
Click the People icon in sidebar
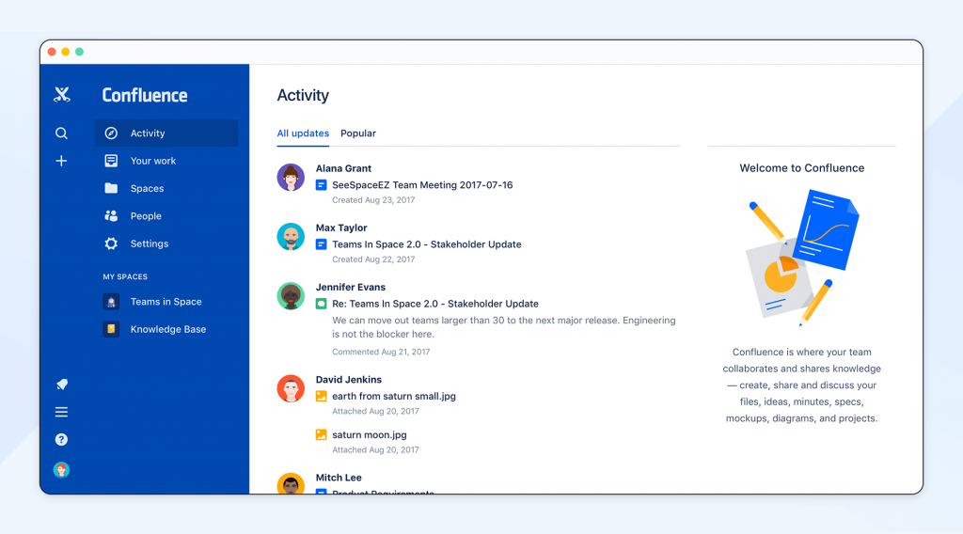(111, 216)
